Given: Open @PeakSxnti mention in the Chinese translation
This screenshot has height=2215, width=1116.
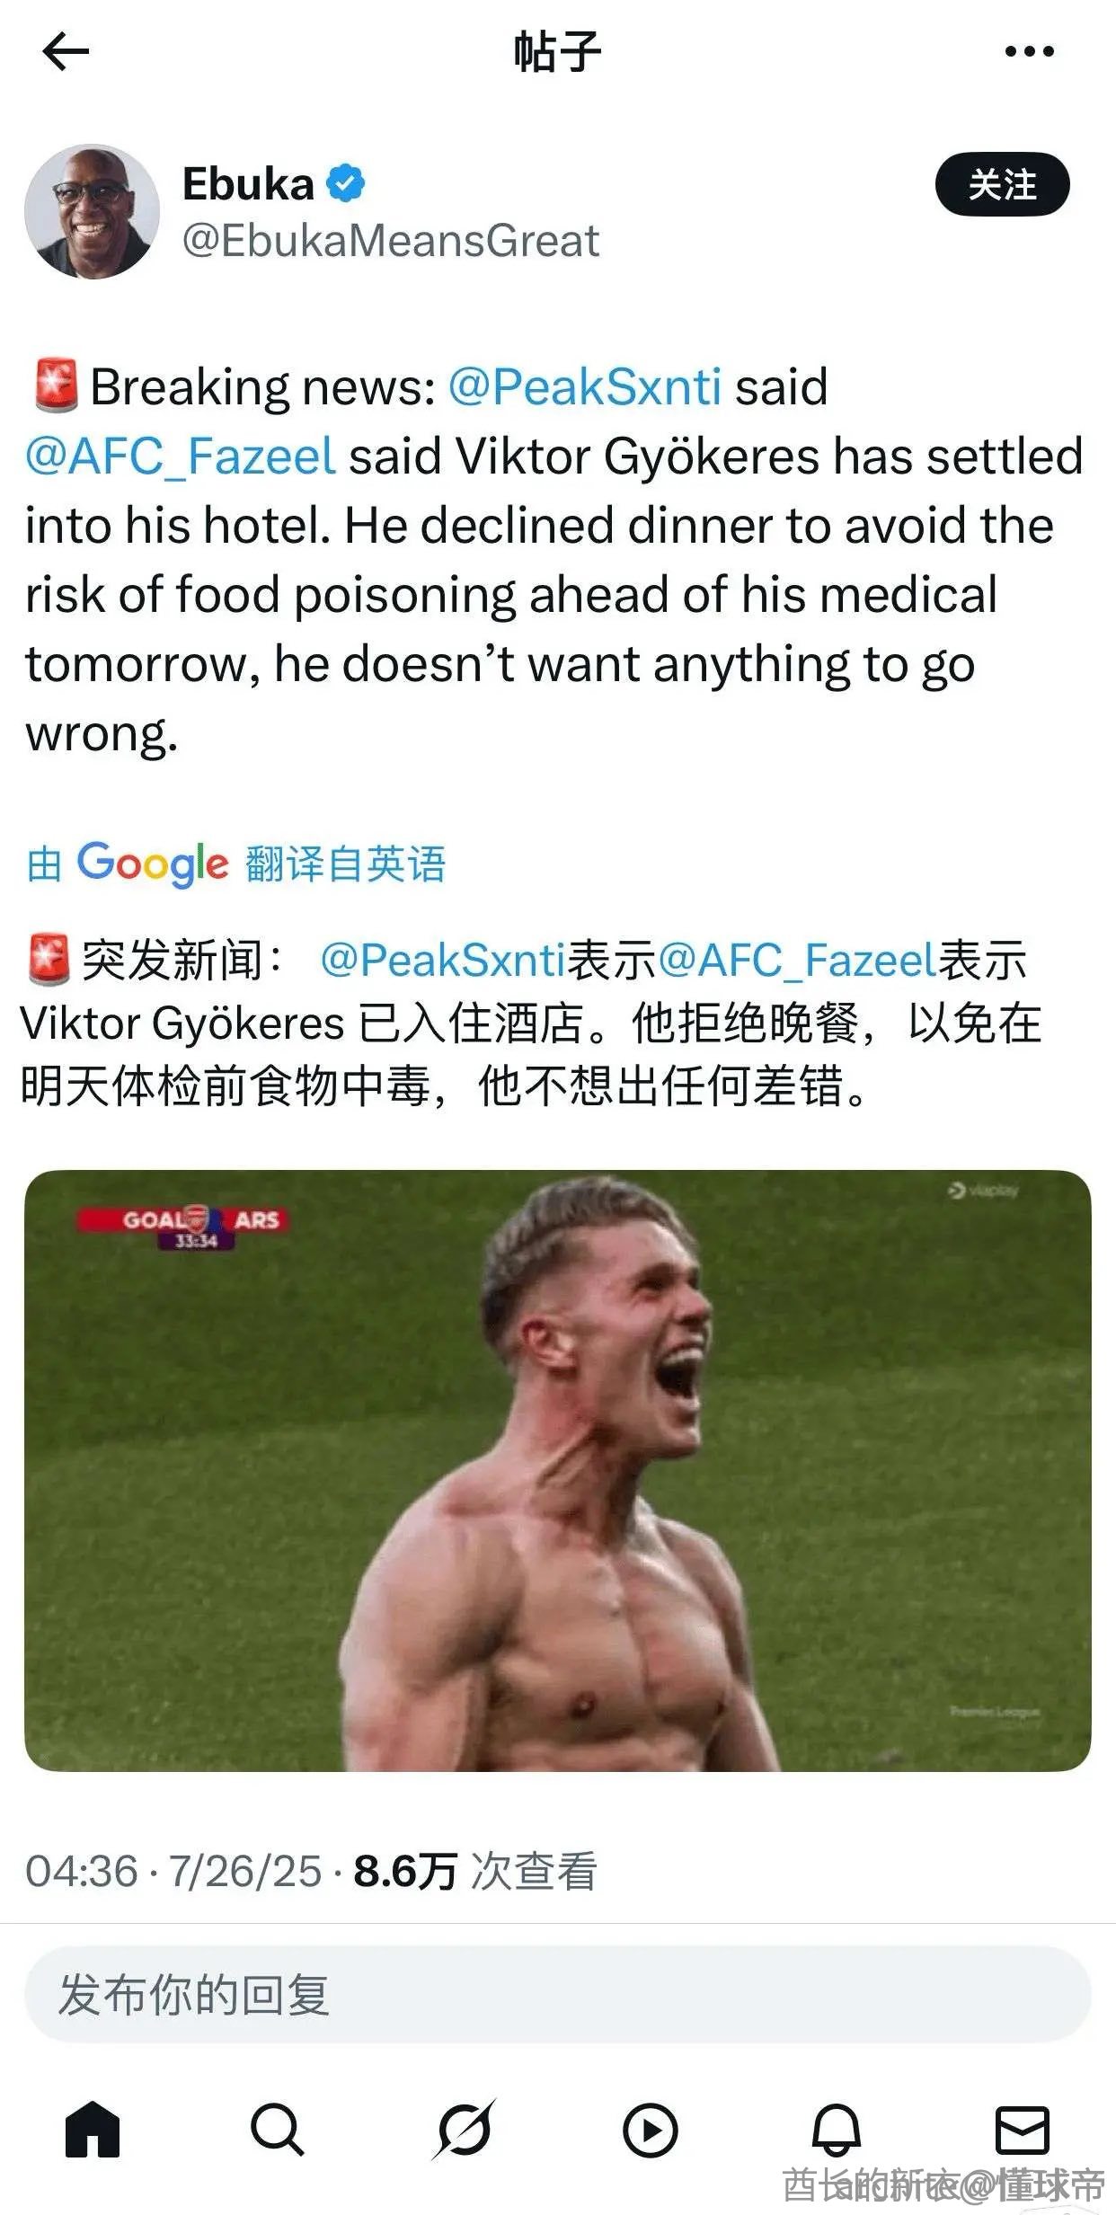Looking at the screenshot, I should [x=442, y=960].
